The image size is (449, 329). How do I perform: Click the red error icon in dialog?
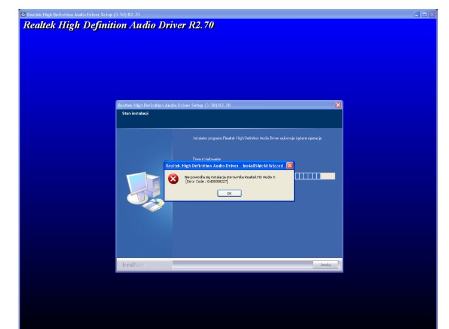tap(173, 179)
